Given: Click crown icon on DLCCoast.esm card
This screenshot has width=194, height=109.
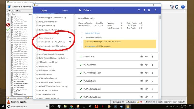Looking at the screenshot, I should point(141,81).
